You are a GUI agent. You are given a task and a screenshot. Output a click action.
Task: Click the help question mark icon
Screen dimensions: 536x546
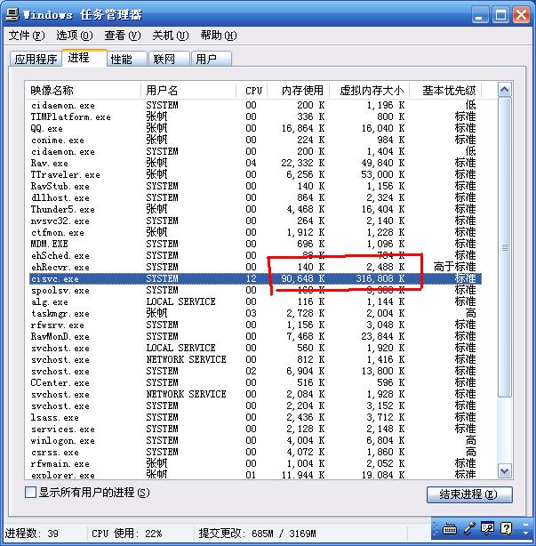pos(507,528)
